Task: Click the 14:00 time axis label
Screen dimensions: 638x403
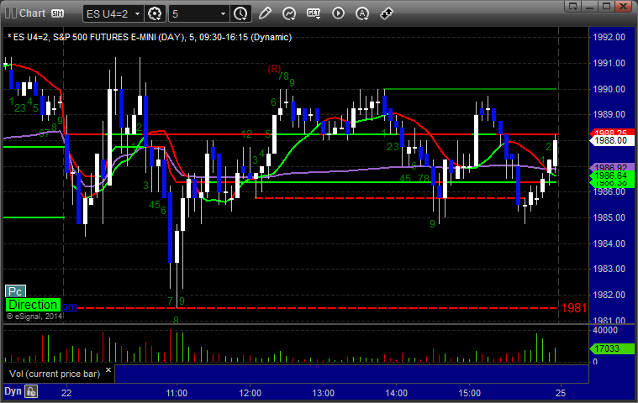Action: coord(396,393)
